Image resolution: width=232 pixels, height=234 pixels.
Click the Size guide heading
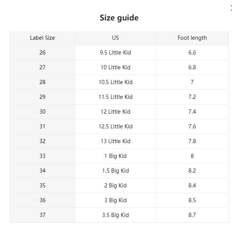click(x=119, y=18)
